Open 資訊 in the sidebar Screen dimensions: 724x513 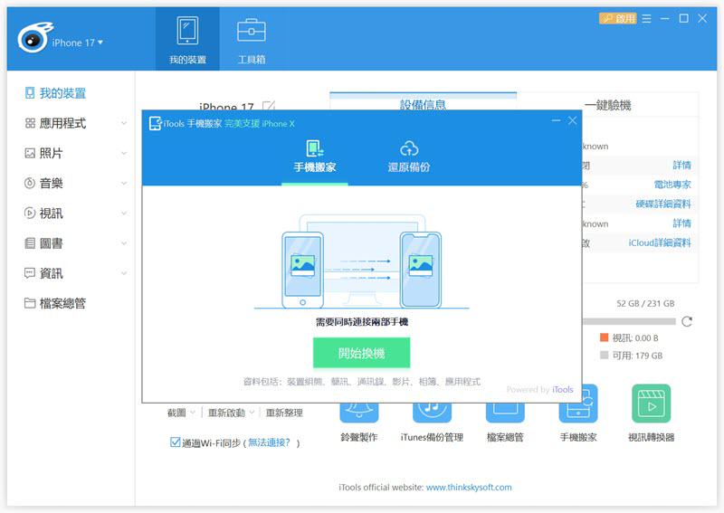coord(51,273)
